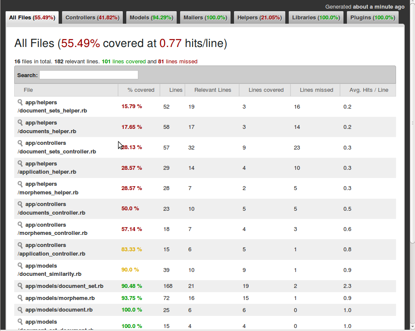Sort table by % covered column
The width and height of the screenshot is (415, 331).
(x=140, y=90)
